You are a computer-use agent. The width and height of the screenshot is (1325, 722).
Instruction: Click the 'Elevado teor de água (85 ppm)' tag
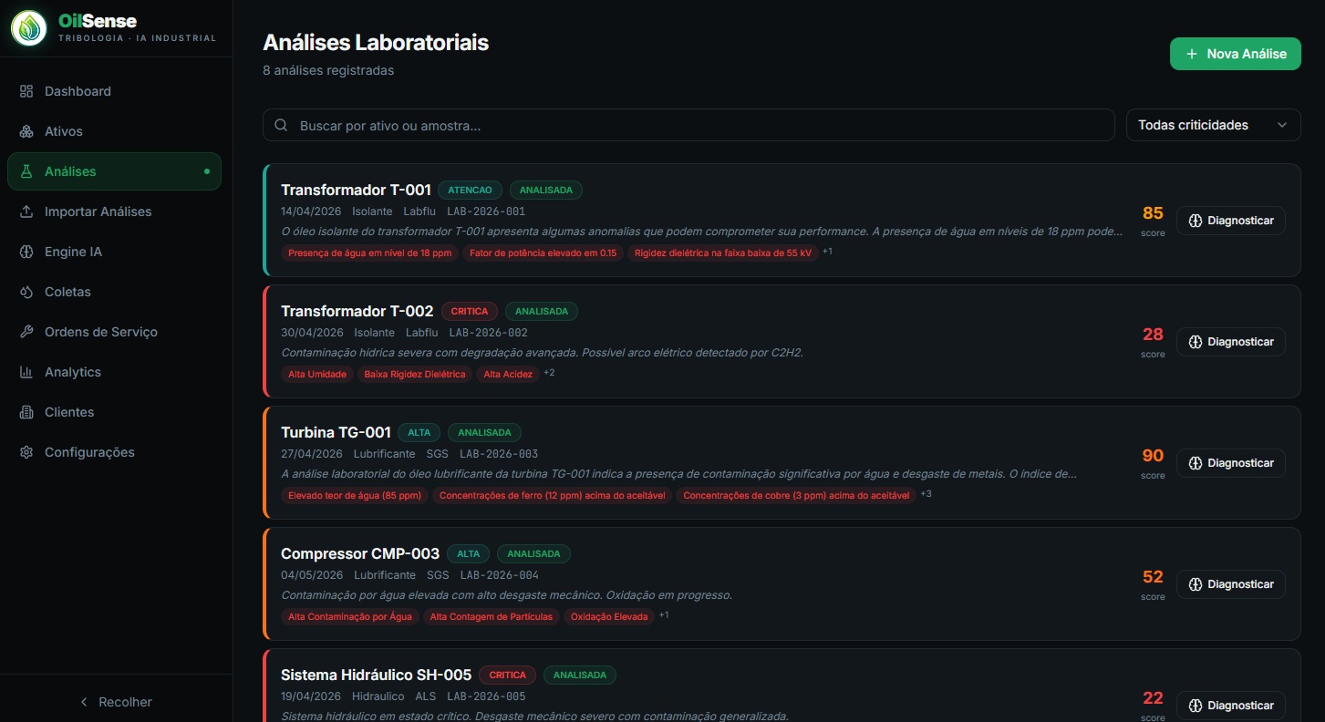(355, 495)
